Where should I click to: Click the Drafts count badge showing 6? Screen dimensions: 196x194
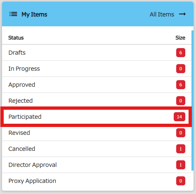click(181, 53)
